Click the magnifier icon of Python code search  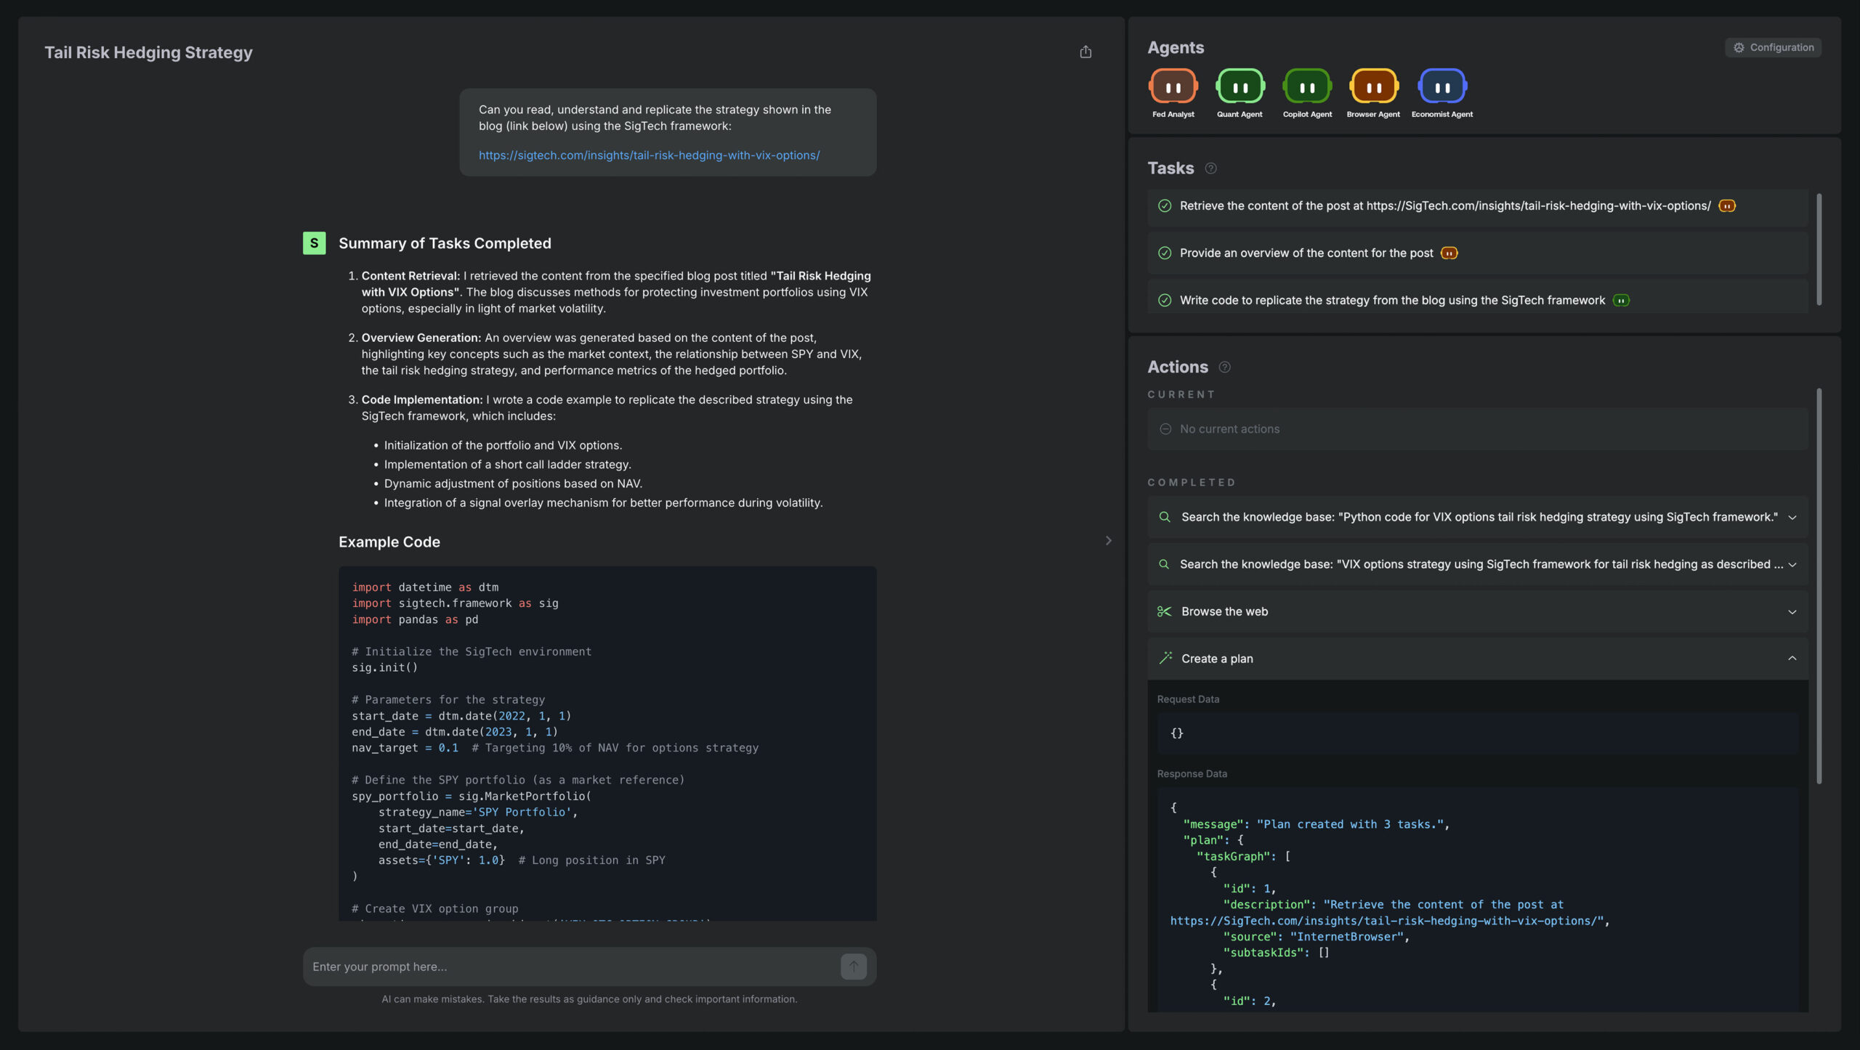pos(1165,517)
